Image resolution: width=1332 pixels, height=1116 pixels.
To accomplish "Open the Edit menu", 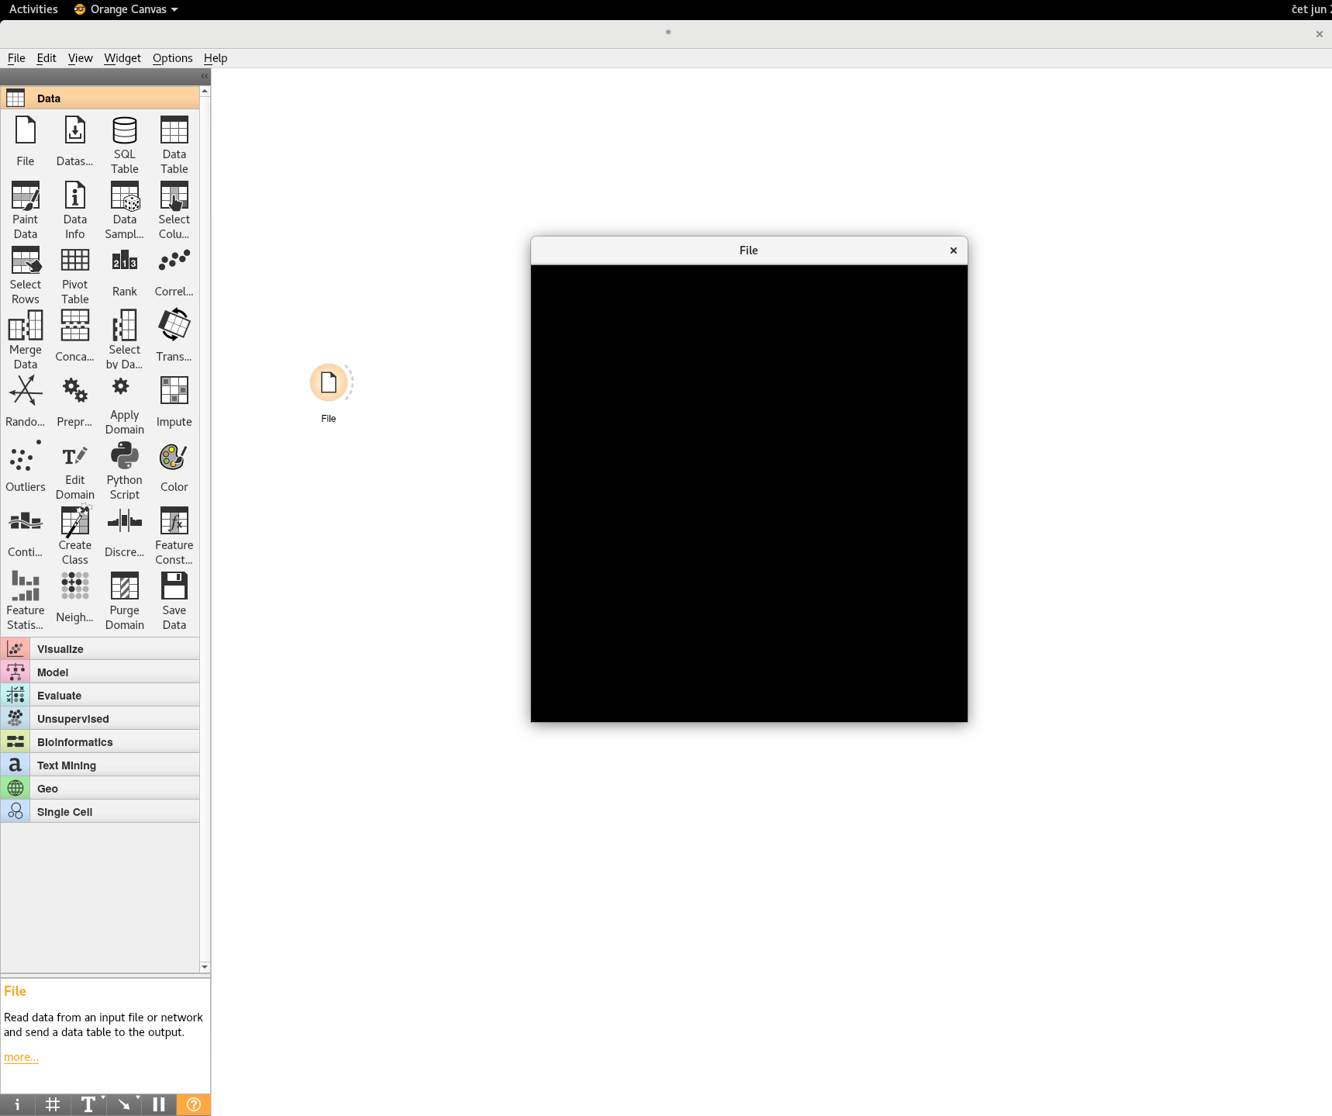I will coord(47,58).
